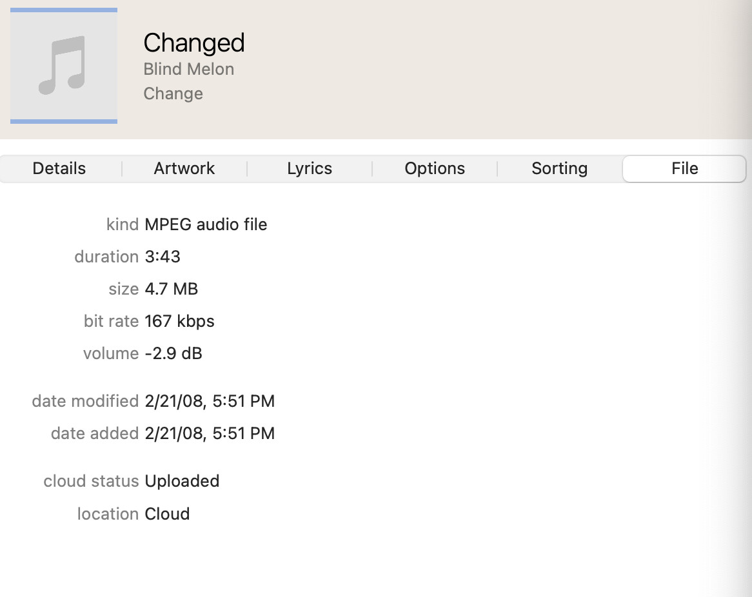Image resolution: width=752 pixels, height=597 pixels.
Task: Click the date added value
Action: (x=210, y=433)
